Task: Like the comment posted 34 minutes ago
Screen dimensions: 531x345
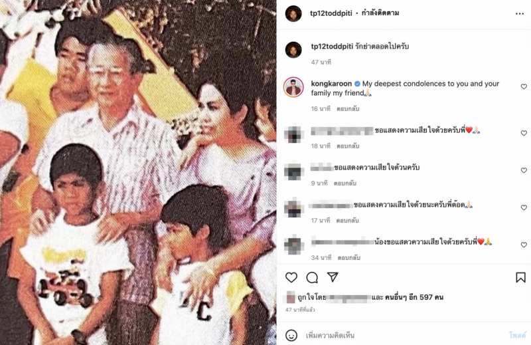Action: pos(524,245)
